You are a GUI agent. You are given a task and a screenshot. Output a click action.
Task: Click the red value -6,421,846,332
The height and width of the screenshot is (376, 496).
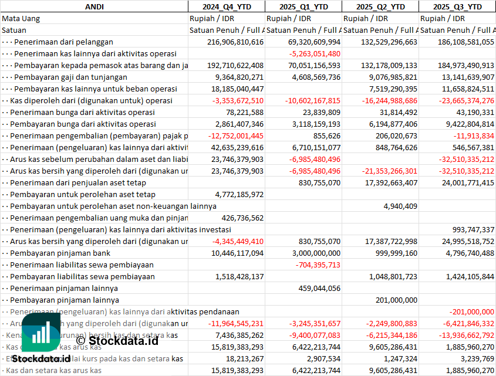click(x=468, y=323)
